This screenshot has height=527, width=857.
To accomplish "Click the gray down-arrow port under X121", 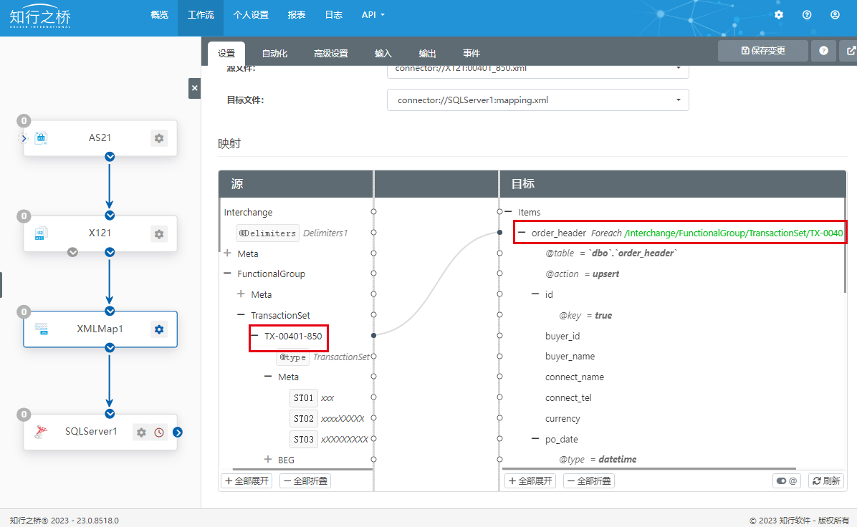I will 72,252.
